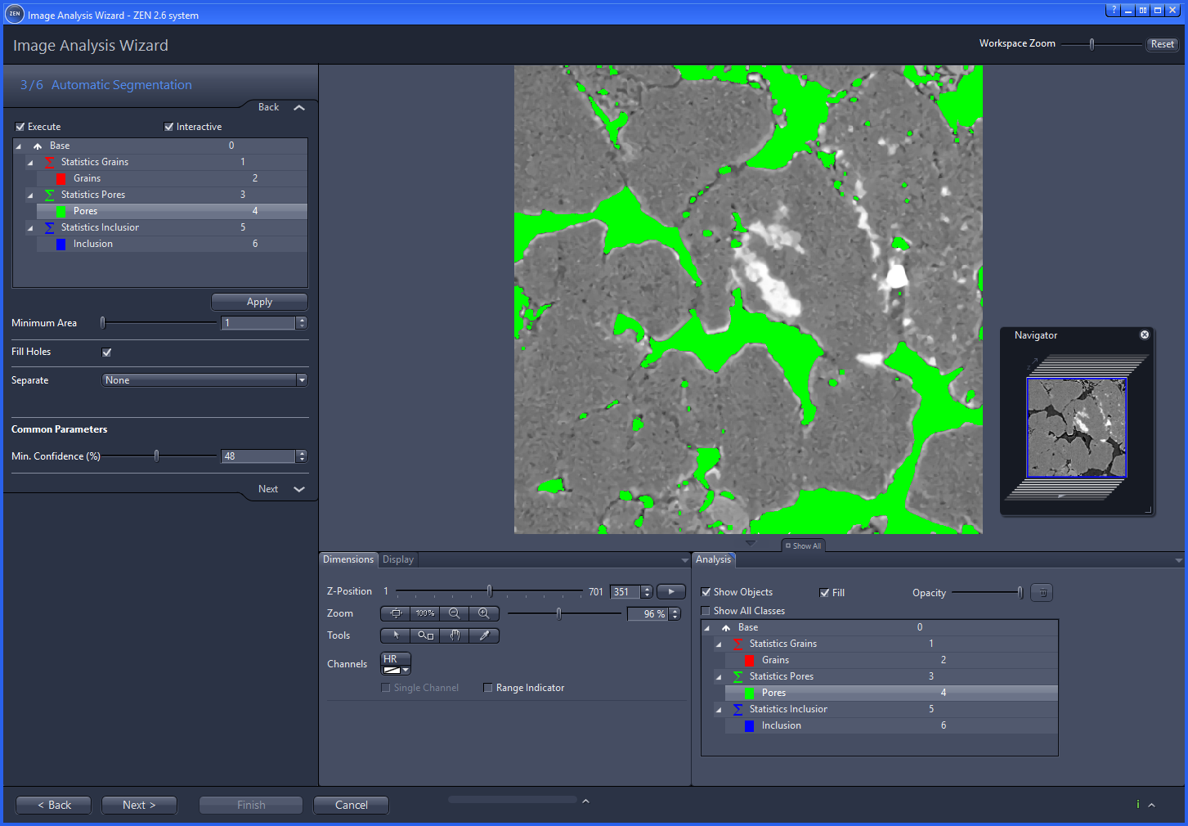
Task: Set image zoom to 100%
Action: (424, 613)
